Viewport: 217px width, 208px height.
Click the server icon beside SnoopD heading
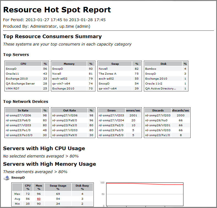click(6, 178)
